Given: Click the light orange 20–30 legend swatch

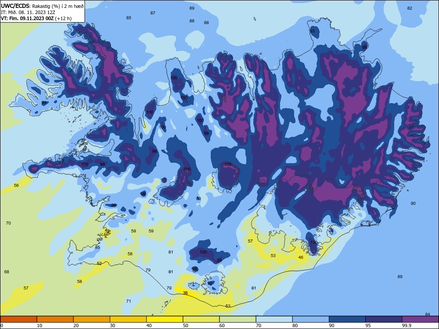Looking at the screenshot, I should click(x=92, y=319).
